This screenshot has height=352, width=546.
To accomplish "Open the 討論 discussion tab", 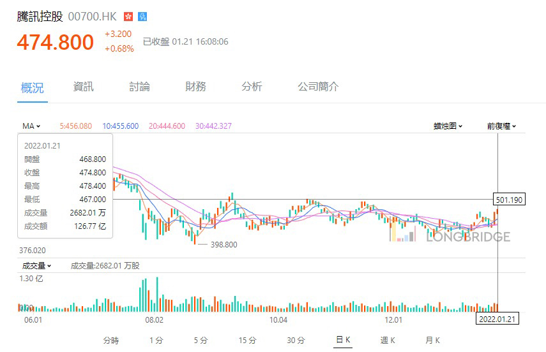I will pos(139,87).
